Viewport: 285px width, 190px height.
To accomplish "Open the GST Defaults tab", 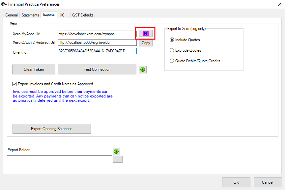I will pos(83,15).
